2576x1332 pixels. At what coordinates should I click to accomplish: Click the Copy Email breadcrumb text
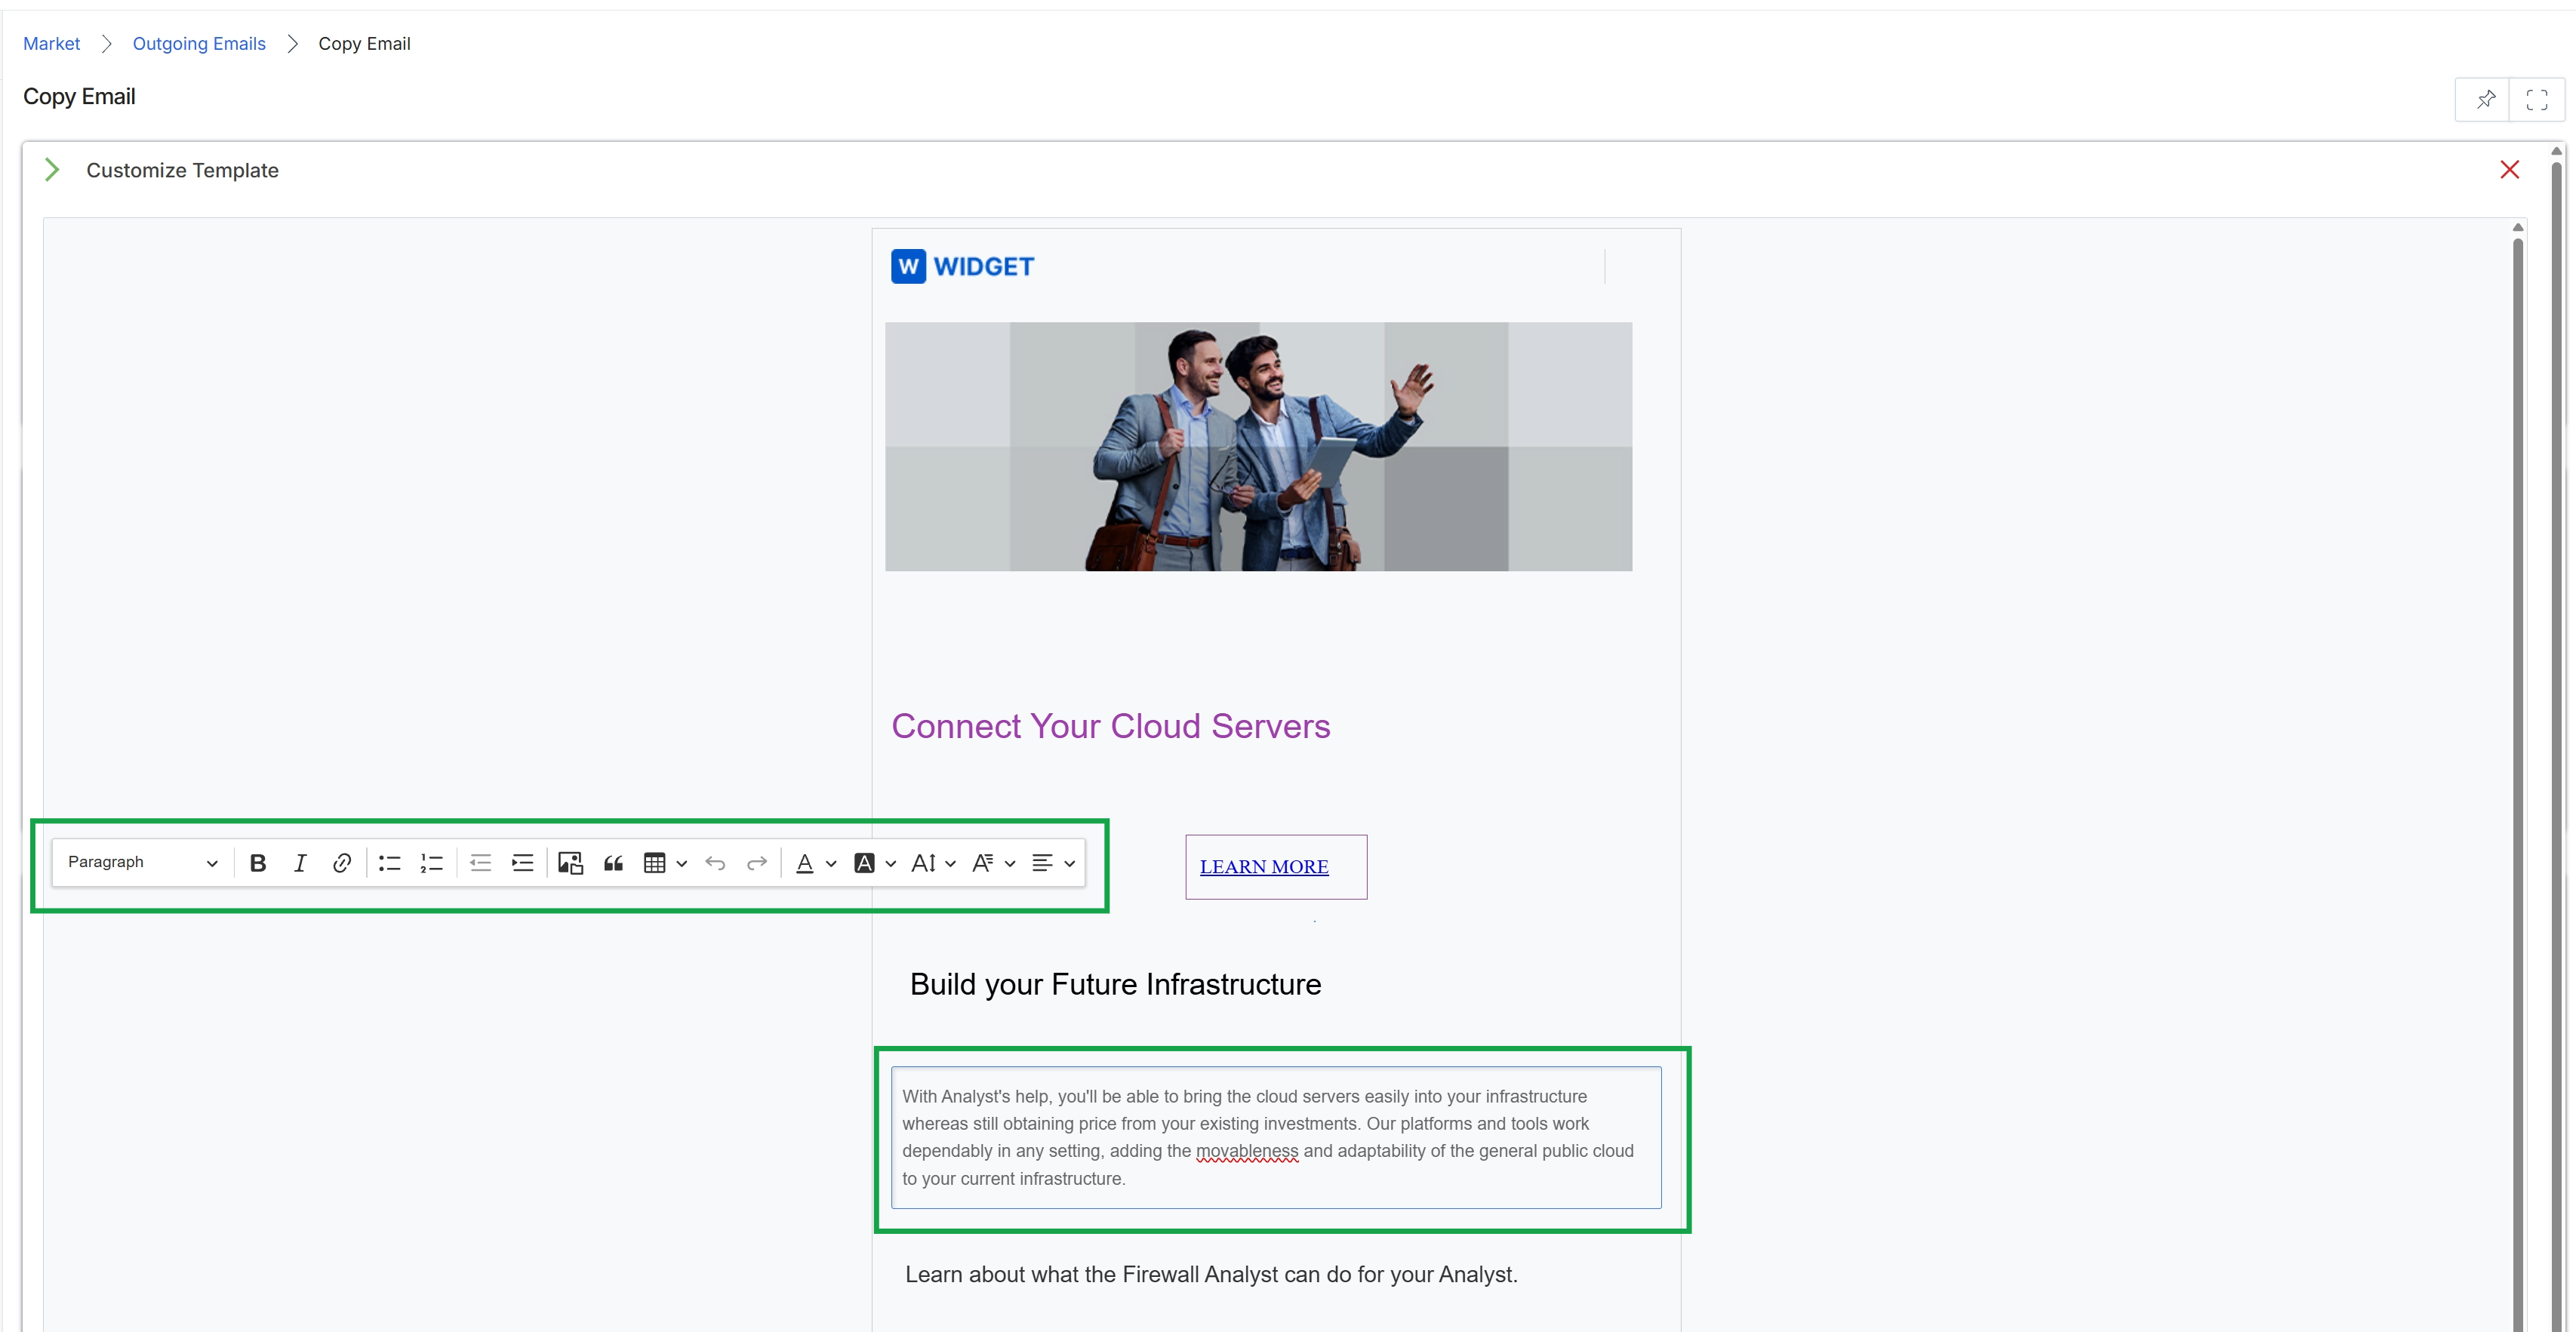(x=364, y=44)
